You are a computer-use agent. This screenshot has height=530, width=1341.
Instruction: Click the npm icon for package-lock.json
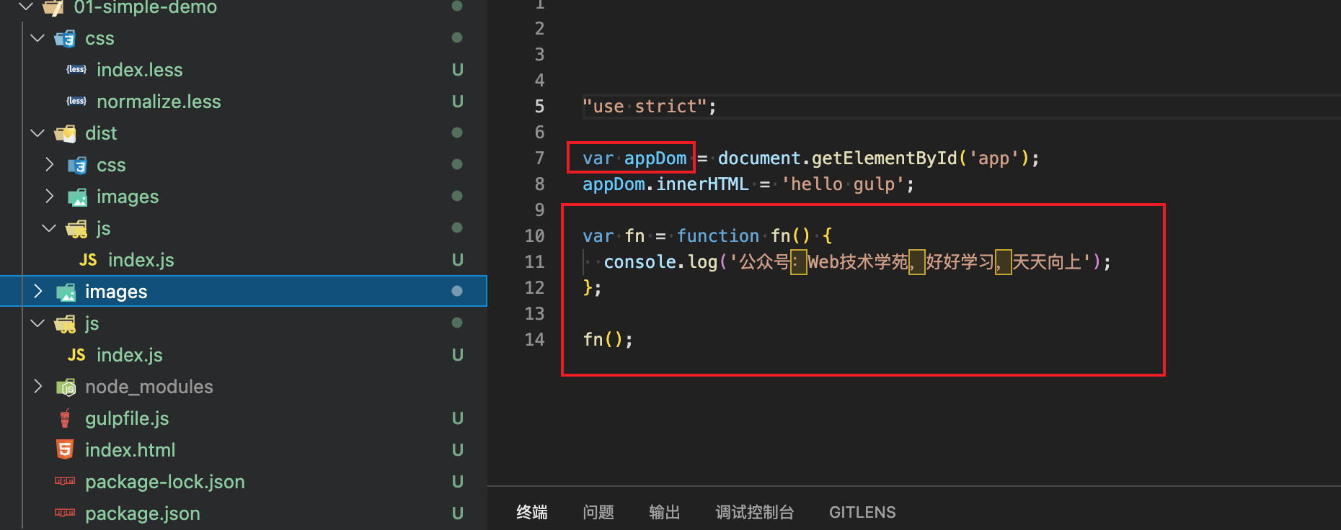(65, 481)
